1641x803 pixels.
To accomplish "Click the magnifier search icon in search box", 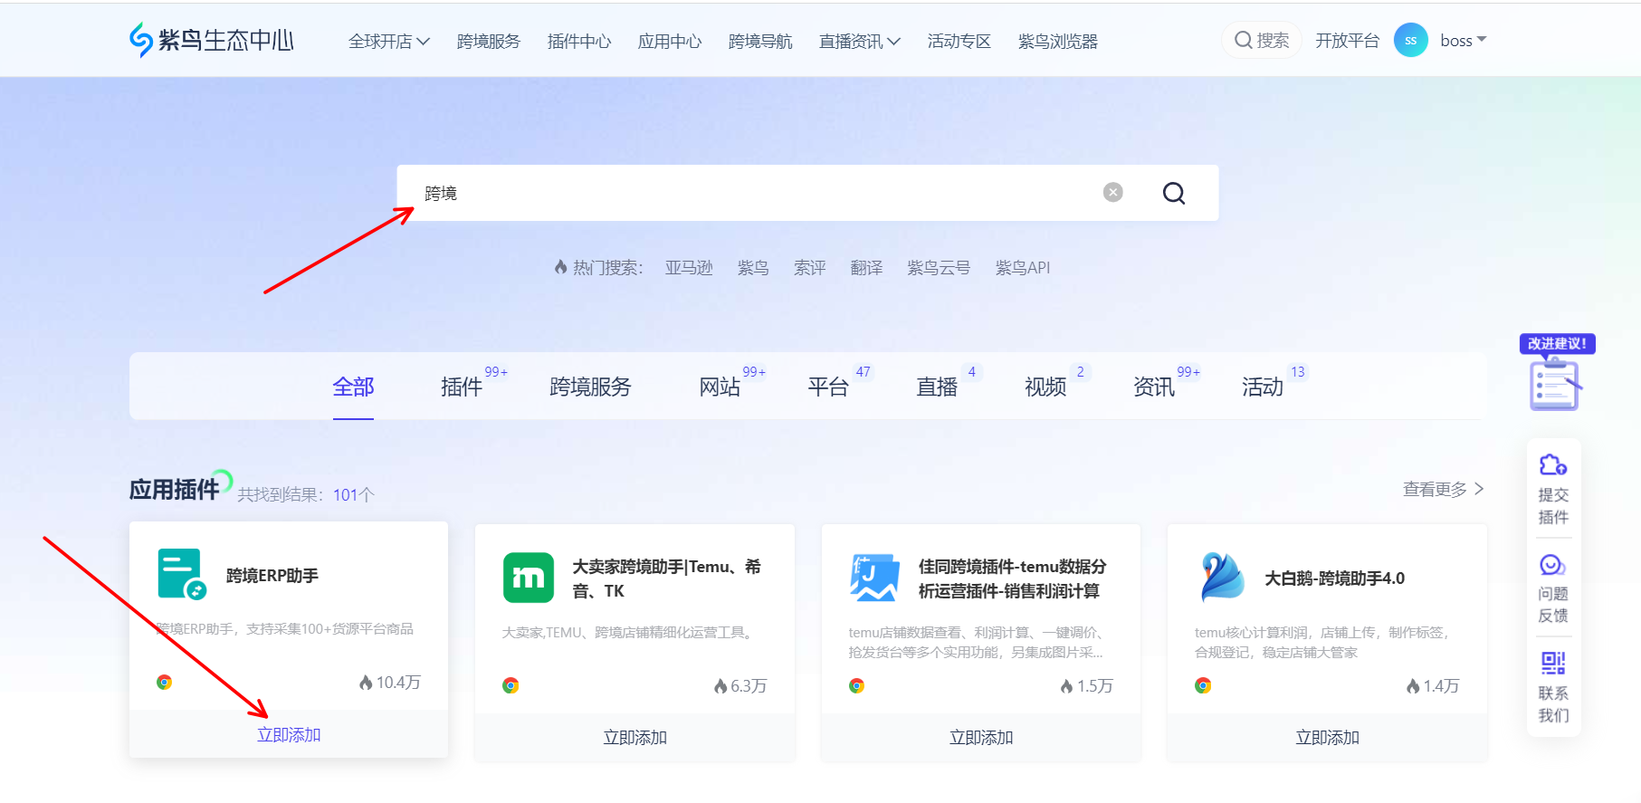I will tap(1174, 193).
